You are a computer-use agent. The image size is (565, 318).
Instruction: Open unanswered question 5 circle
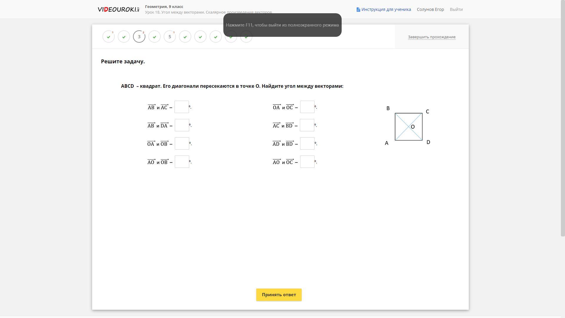click(x=170, y=37)
